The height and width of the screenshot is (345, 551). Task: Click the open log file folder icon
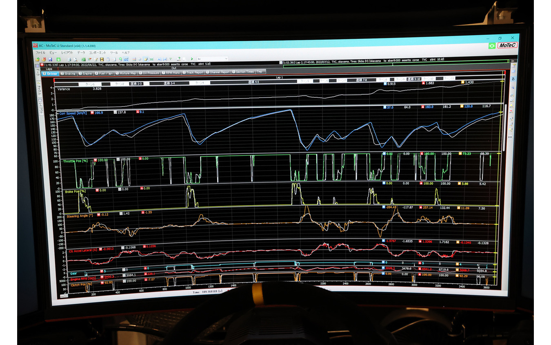(38, 59)
